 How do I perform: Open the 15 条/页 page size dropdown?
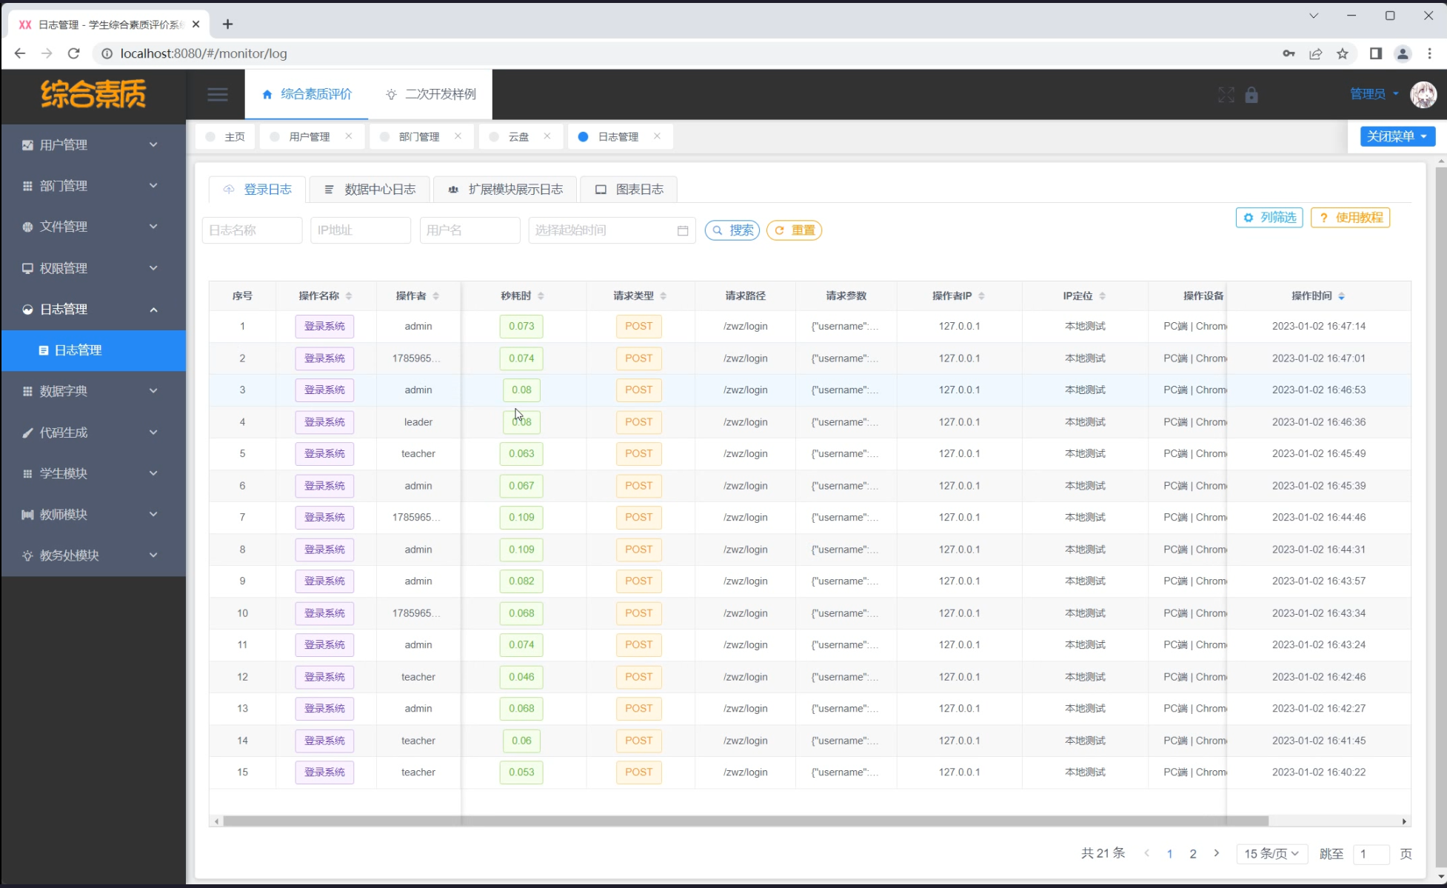click(x=1271, y=854)
